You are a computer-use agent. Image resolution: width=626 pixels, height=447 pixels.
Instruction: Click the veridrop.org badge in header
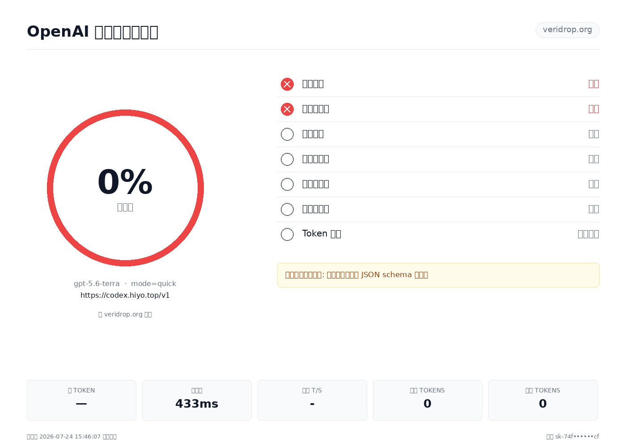(x=567, y=30)
